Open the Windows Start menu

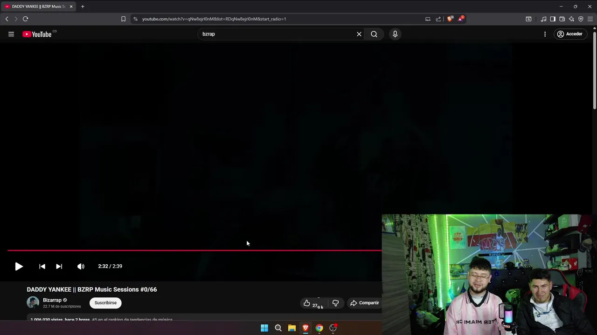click(x=264, y=328)
